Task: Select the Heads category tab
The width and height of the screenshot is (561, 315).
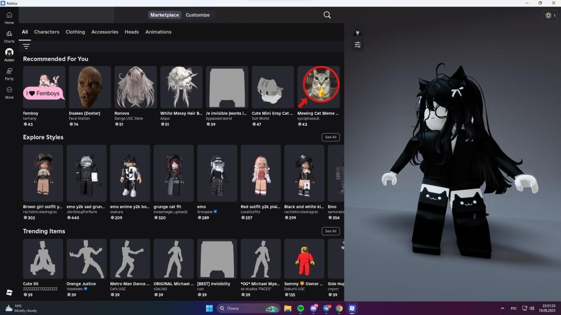Action: tap(131, 32)
